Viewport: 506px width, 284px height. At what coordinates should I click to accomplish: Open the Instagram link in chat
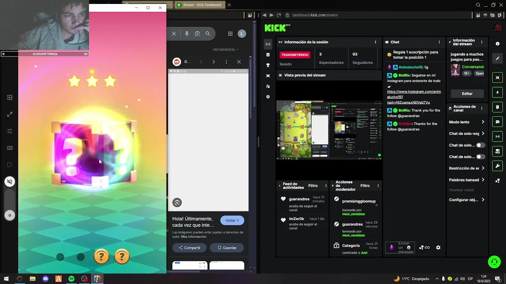(x=413, y=97)
